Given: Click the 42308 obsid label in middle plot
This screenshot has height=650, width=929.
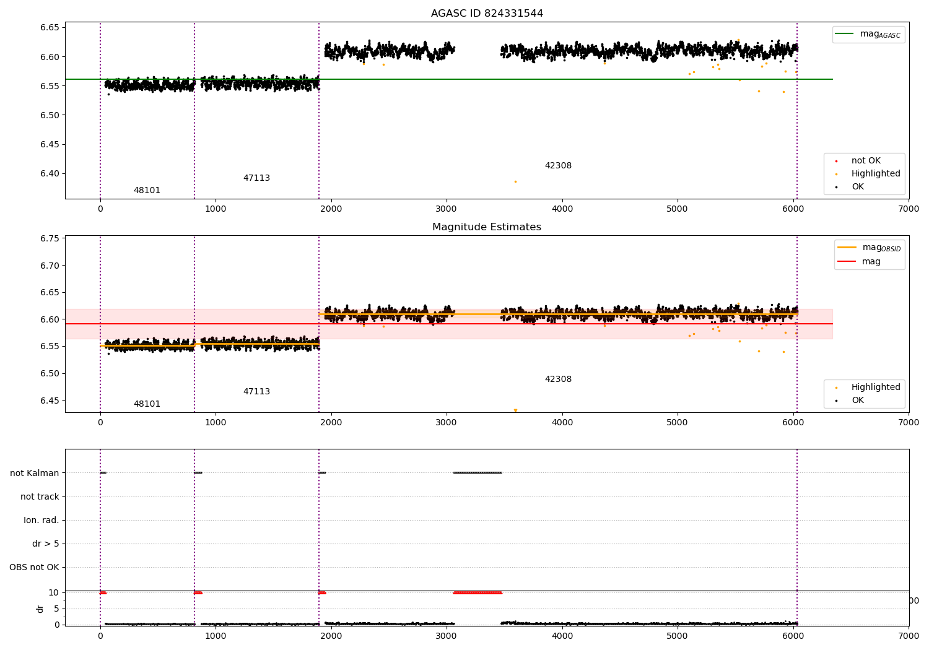Looking at the screenshot, I should [558, 379].
